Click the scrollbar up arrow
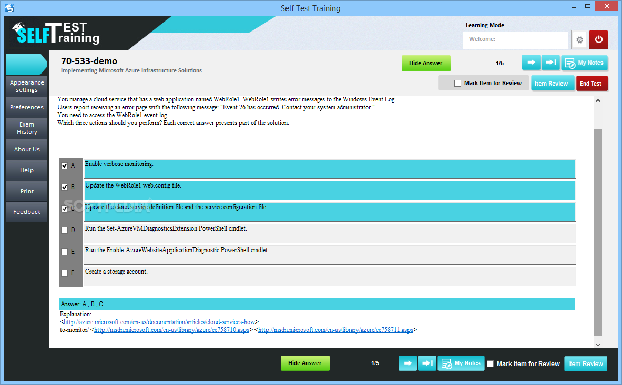The height and width of the screenshot is (385, 622). click(598, 101)
